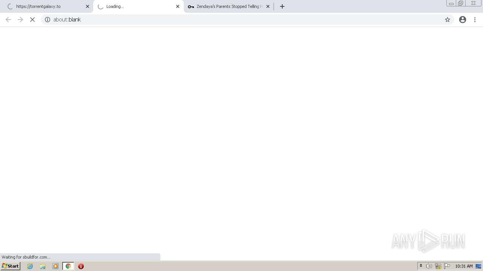Minimize the Chrome window

click(x=451, y=3)
